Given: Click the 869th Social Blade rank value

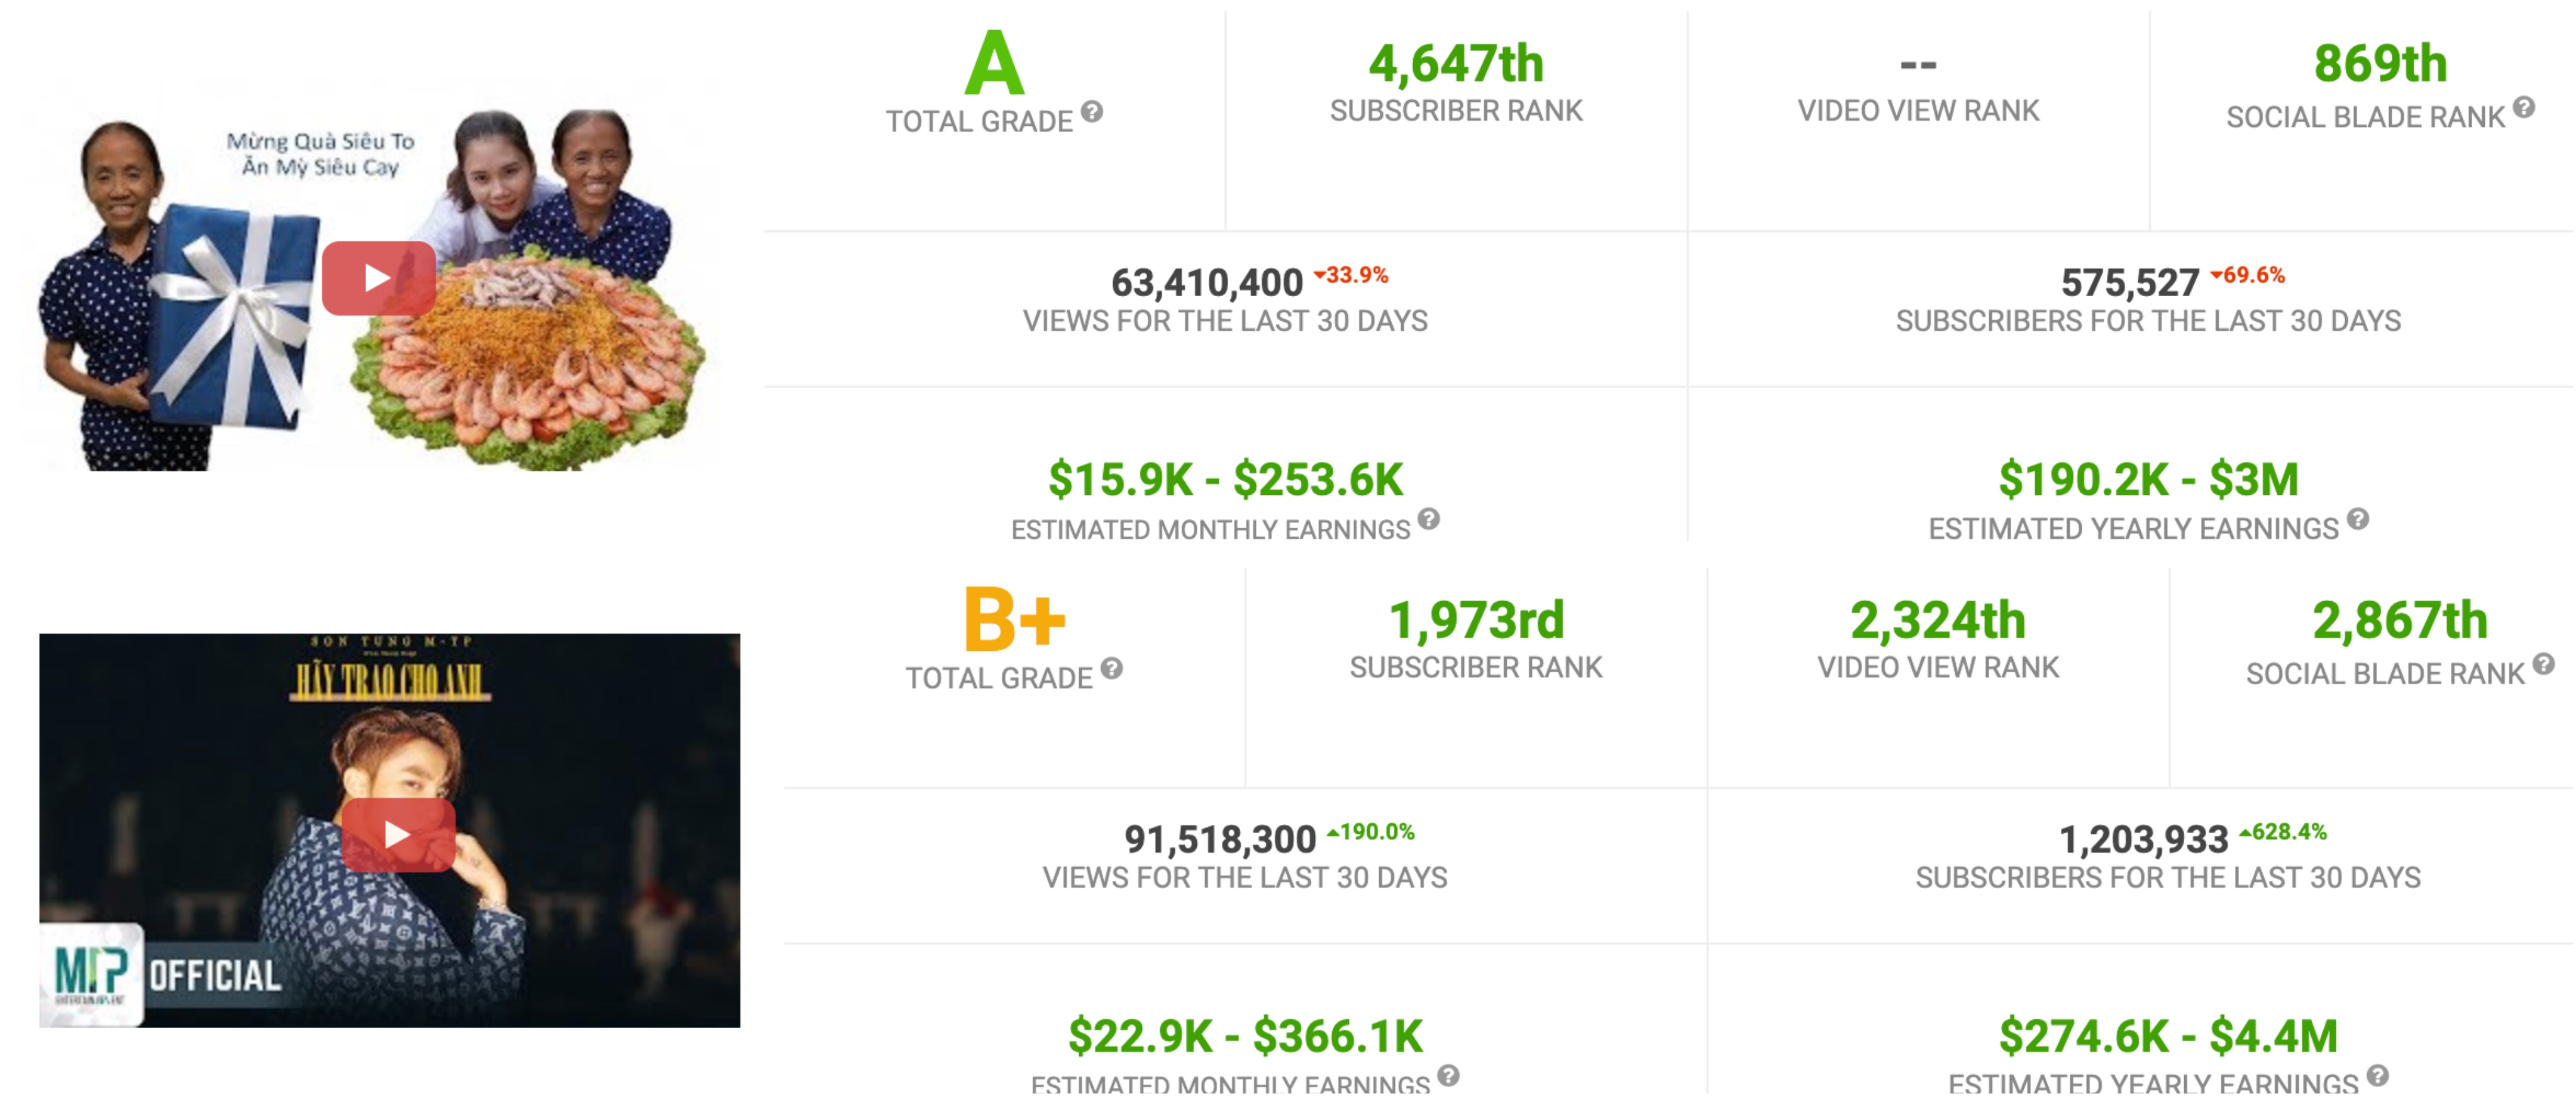Looking at the screenshot, I should point(2380,64).
